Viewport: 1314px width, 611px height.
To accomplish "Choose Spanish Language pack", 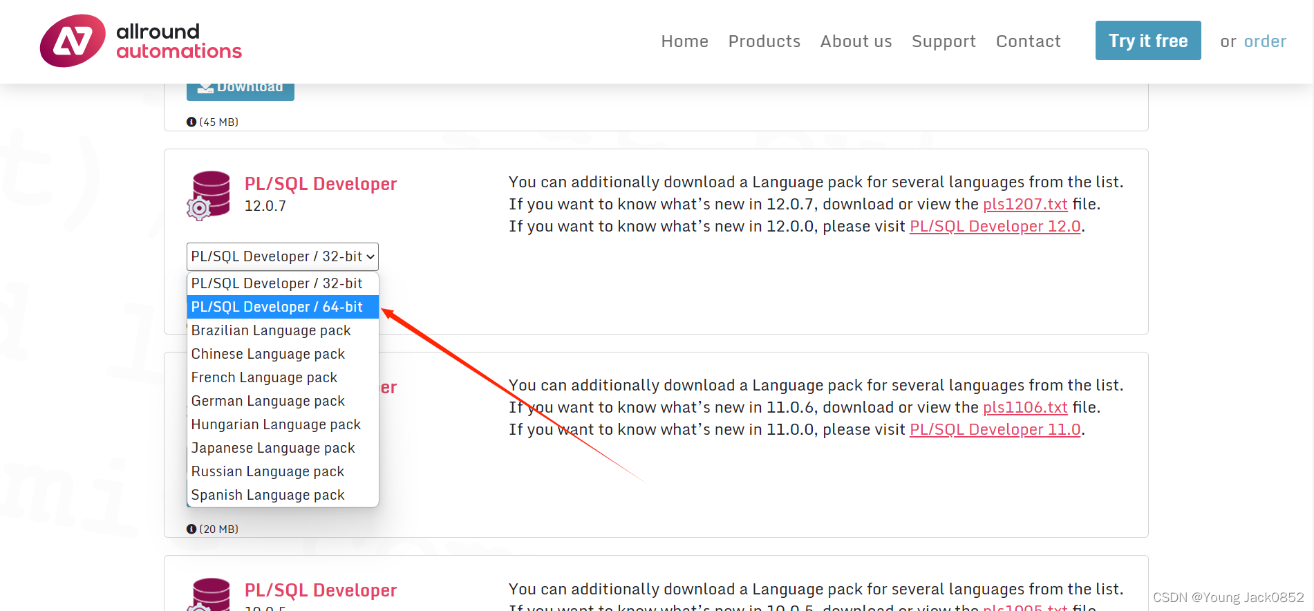I will click(283, 495).
